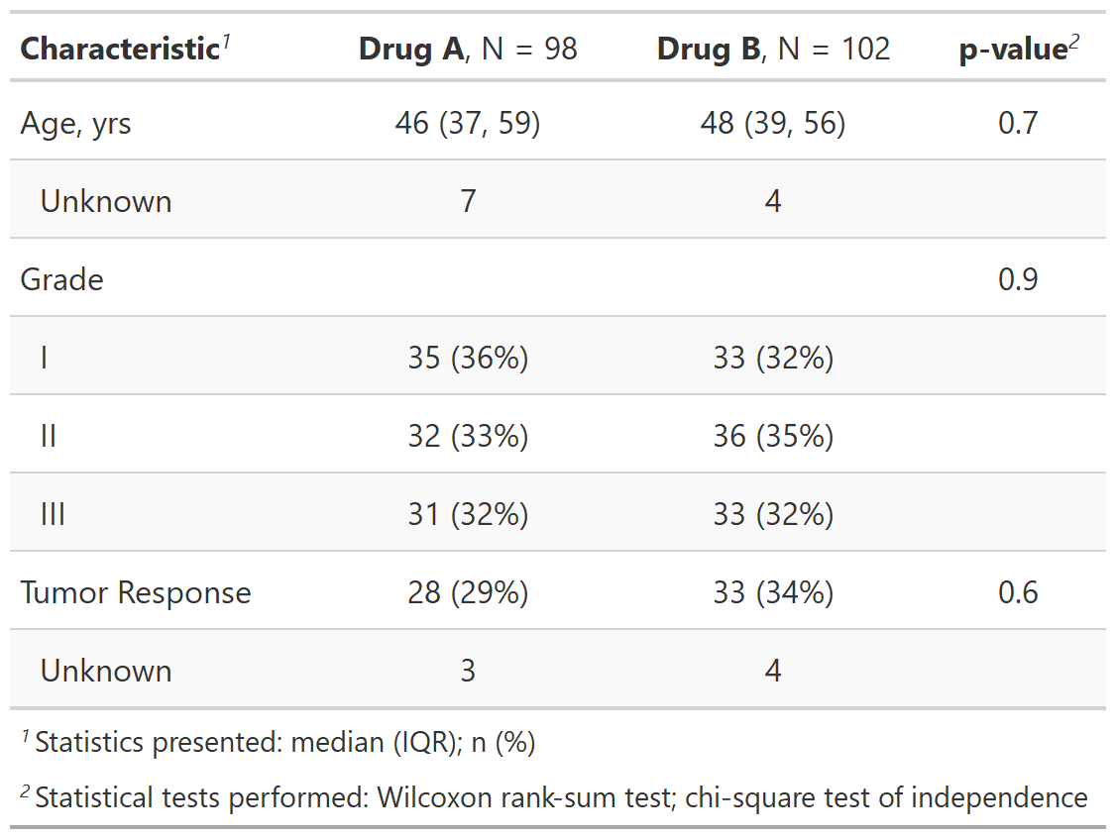The width and height of the screenshot is (1116, 839).
Task: Select the age p-value 0.7
Action: 1018,123
